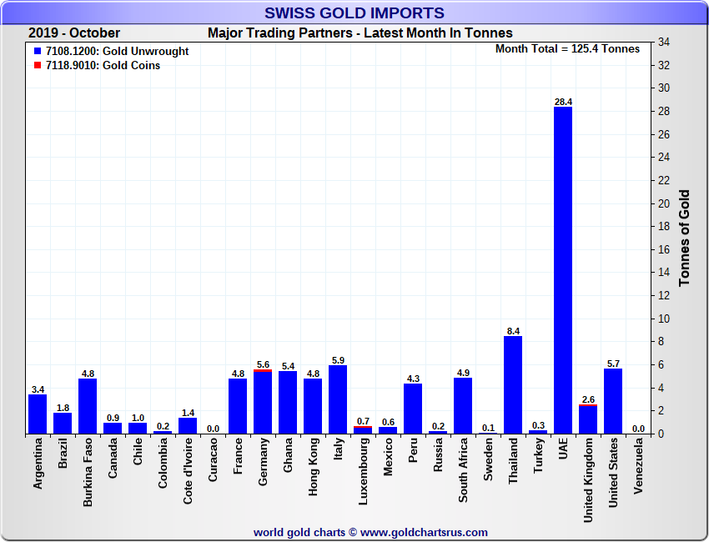This screenshot has height=542, width=709.
Task: Click the United States bar
Action: [613, 401]
